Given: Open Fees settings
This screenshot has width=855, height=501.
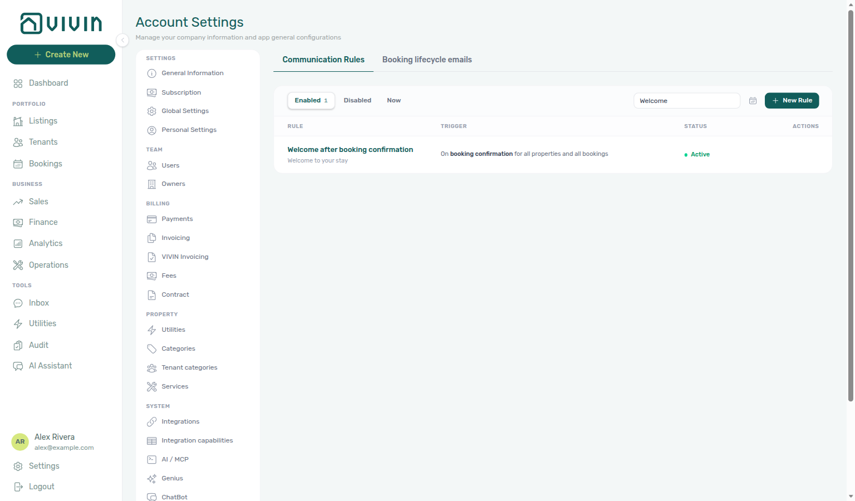Looking at the screenshot, I should (169, 276).
